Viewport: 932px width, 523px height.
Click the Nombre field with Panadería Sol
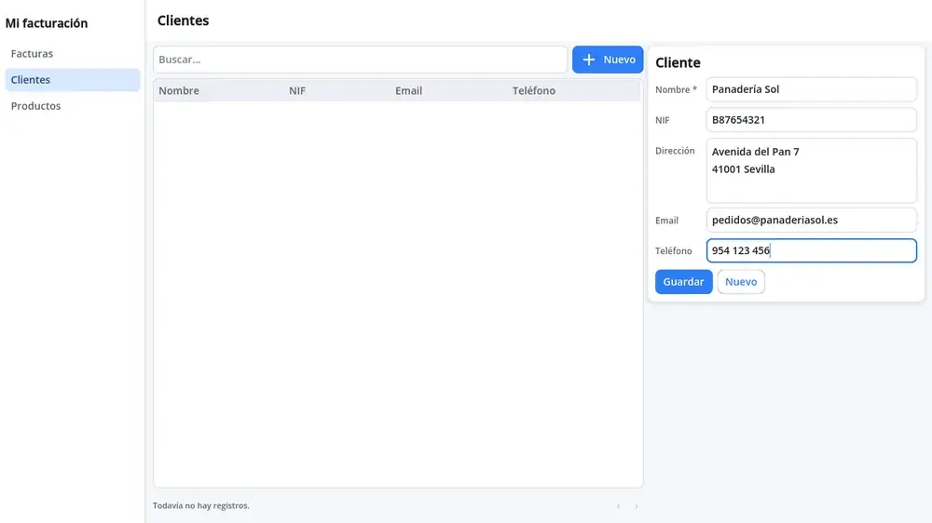click(812, 89)
